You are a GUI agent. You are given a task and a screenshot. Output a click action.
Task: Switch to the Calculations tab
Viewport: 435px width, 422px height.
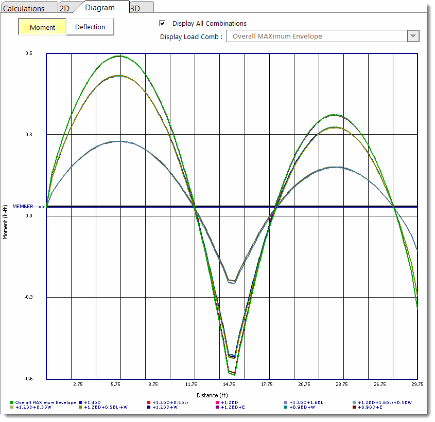24,8
